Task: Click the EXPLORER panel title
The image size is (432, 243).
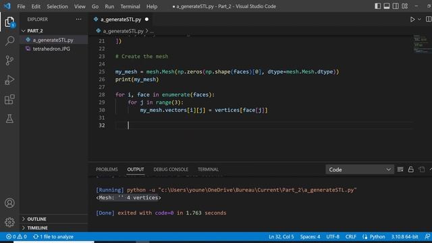Action: click(38, 20)
